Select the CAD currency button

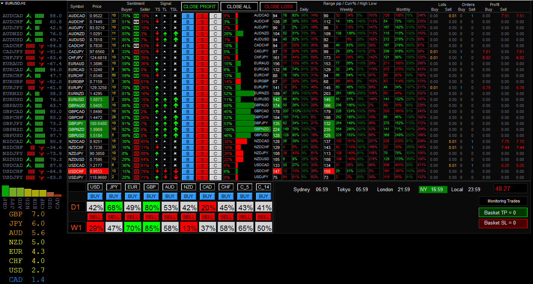[207, 187]
